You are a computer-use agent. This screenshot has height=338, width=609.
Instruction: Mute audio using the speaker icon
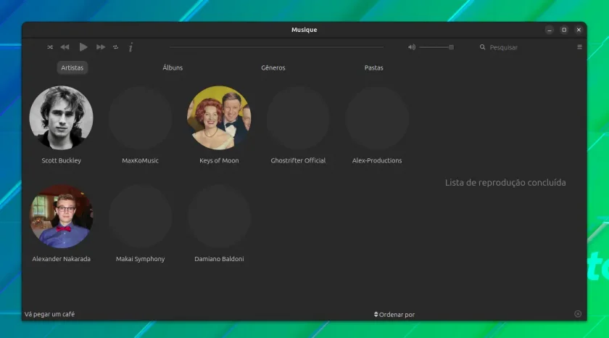click(412, 47)
